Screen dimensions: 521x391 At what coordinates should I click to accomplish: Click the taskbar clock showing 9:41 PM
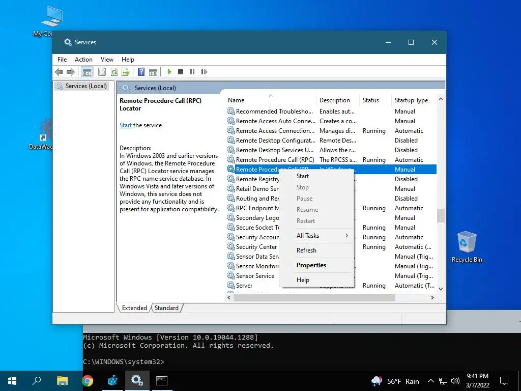(x=477, y=381)
